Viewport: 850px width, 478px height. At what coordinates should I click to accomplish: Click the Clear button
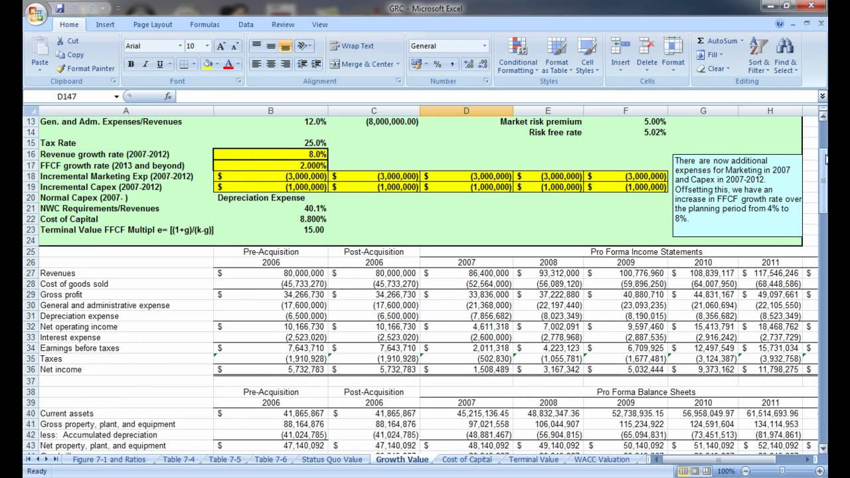click(712, 68)
